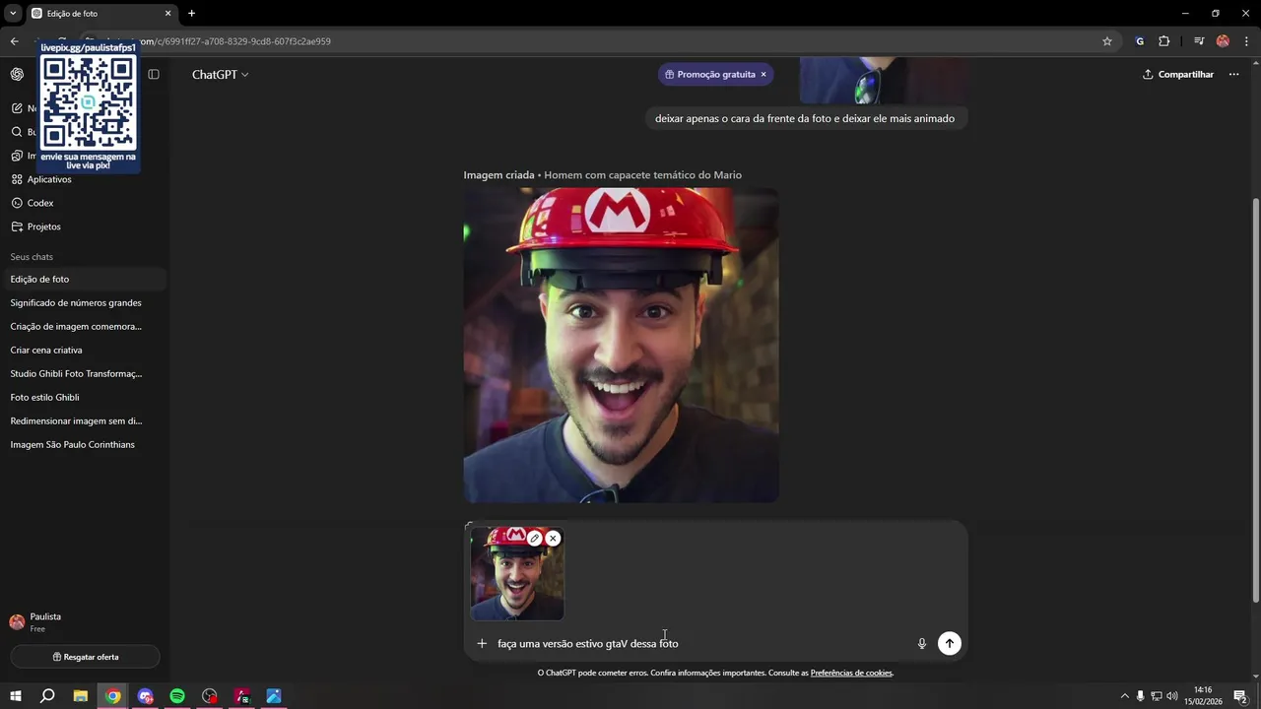This screenshot has width=1261, height=709.
Task: Click the message text field in the composer
Action: pos(699,643)
